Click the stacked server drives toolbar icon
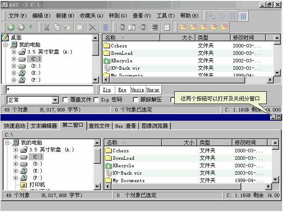Viewport: 283px width, 212px height. (154, 27)
